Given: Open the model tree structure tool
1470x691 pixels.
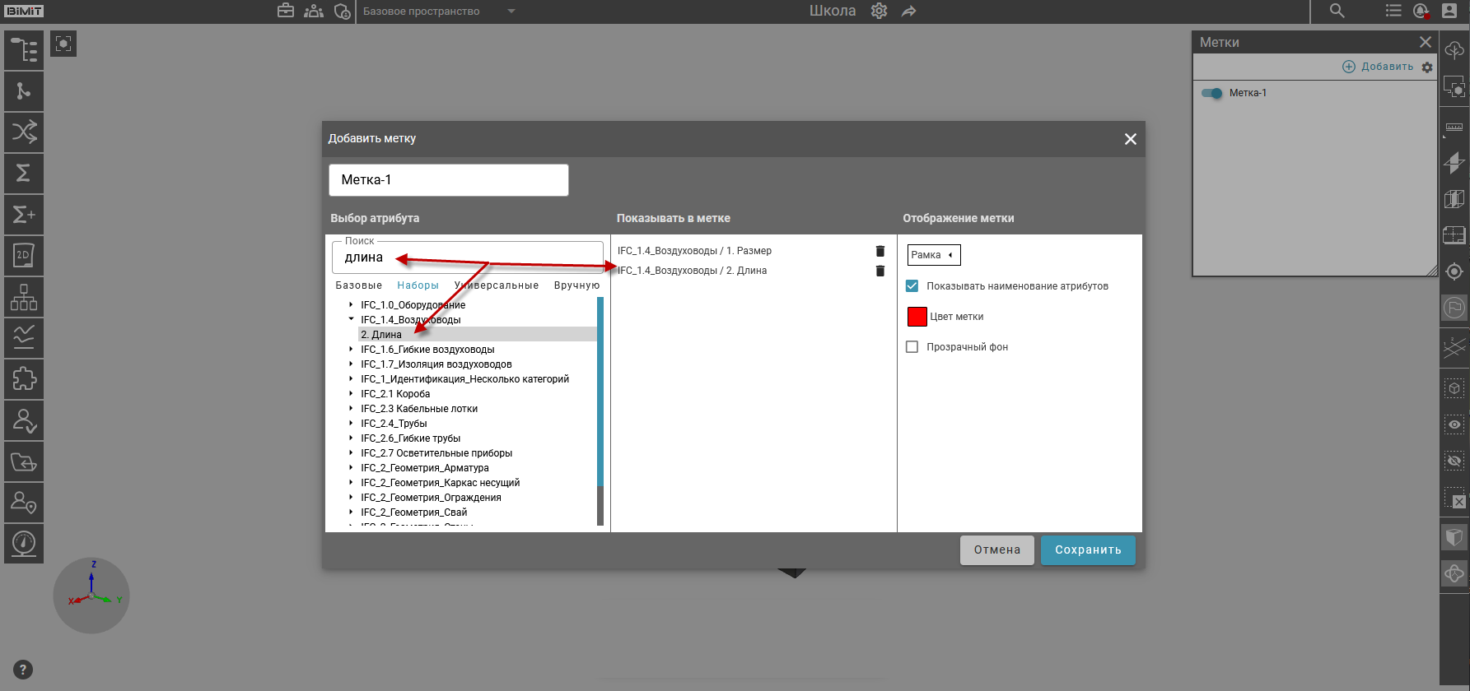Looking at the screenshot, I should [x=24, y=50].
